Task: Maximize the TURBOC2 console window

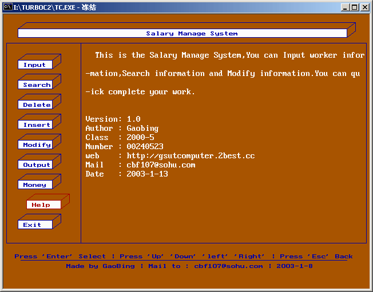Action: pos(355,7)
